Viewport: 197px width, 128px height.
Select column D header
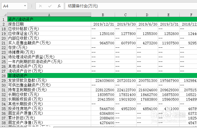coord(147,15)
